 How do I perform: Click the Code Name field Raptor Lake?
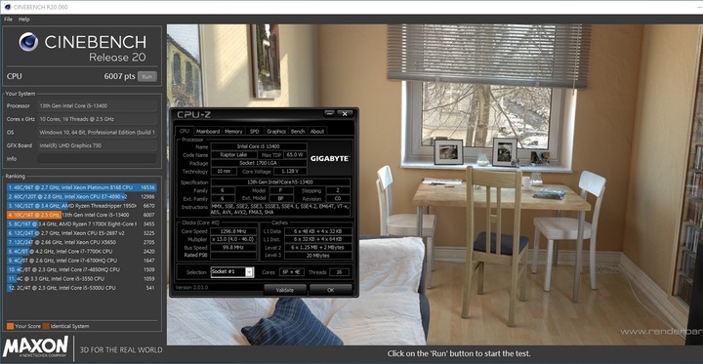tap(235, 155)
